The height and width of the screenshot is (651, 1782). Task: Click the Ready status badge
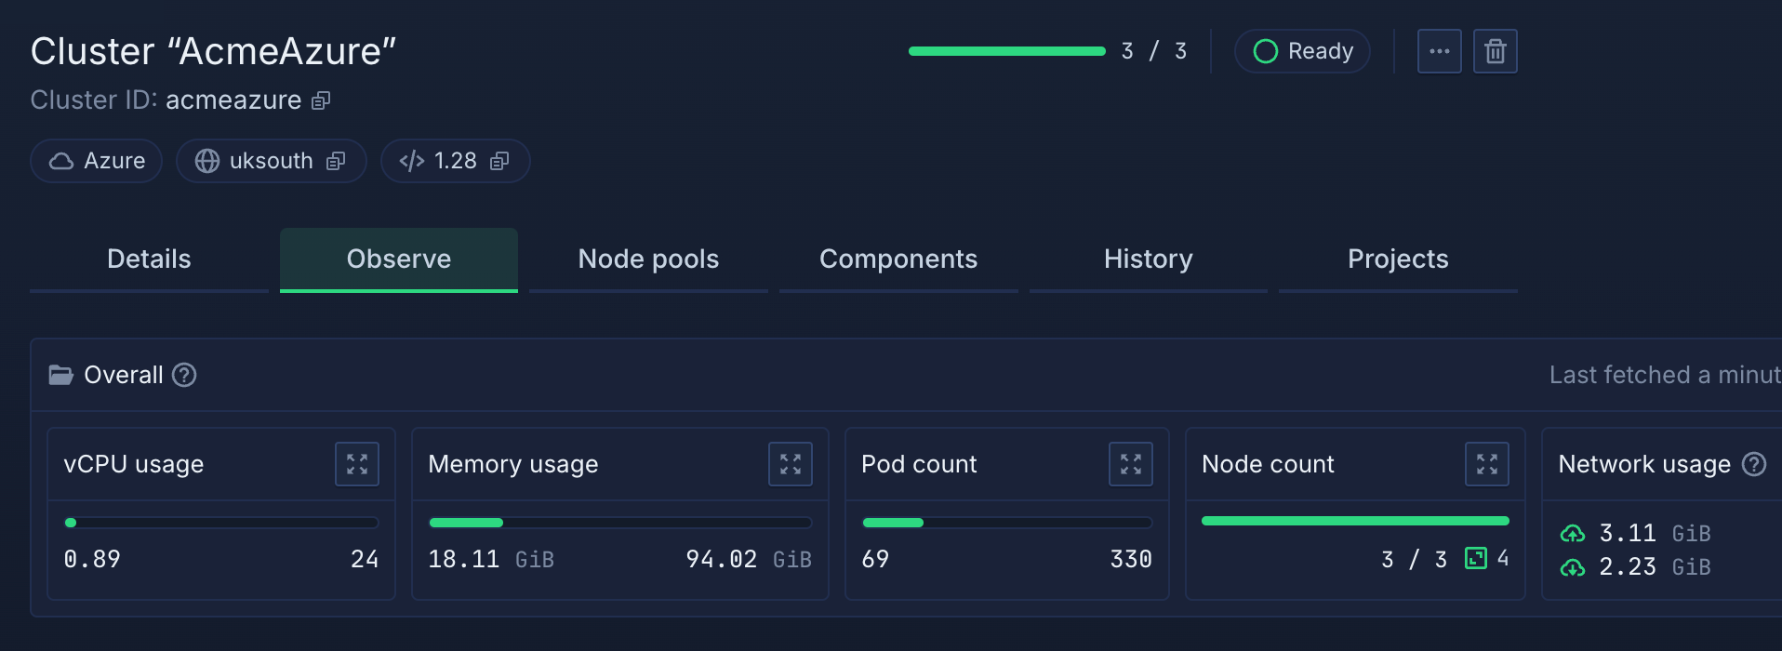coord(1302,51)
